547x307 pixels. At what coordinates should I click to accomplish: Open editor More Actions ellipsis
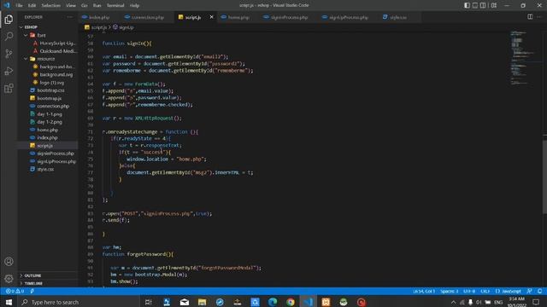point(539,17)
